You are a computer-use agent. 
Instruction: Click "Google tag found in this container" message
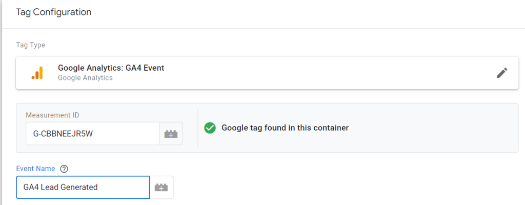[285, 128]
